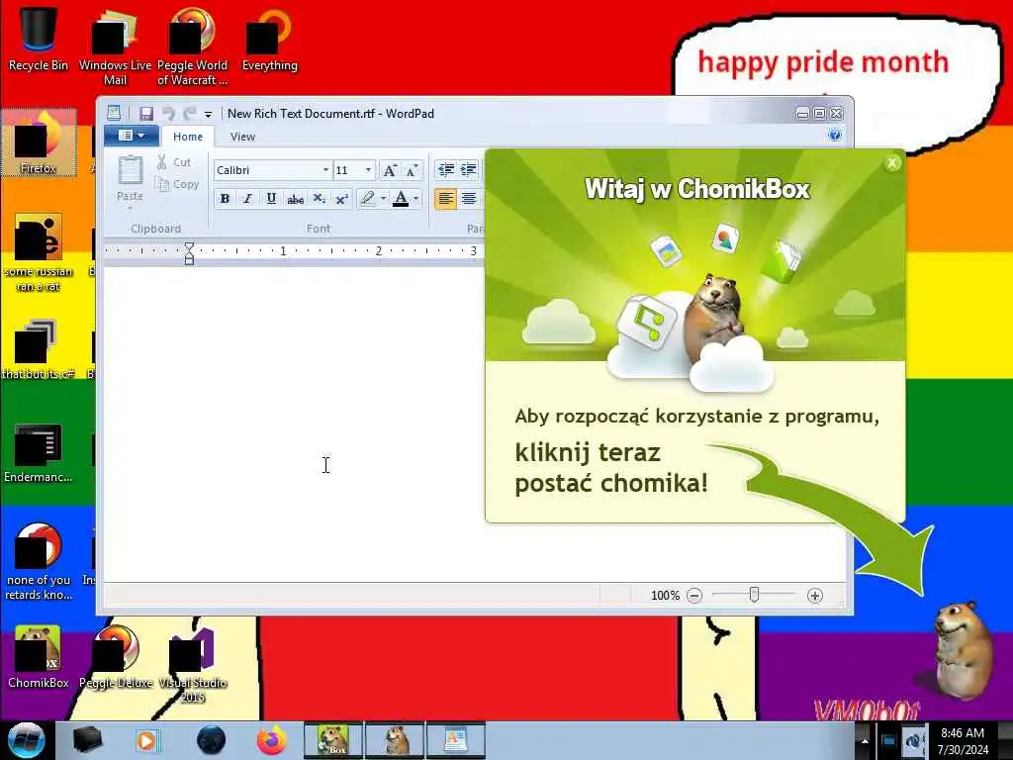1013x760 pixels.
Task: Open the font color dropdown arrow
Action: click(416, 198)
